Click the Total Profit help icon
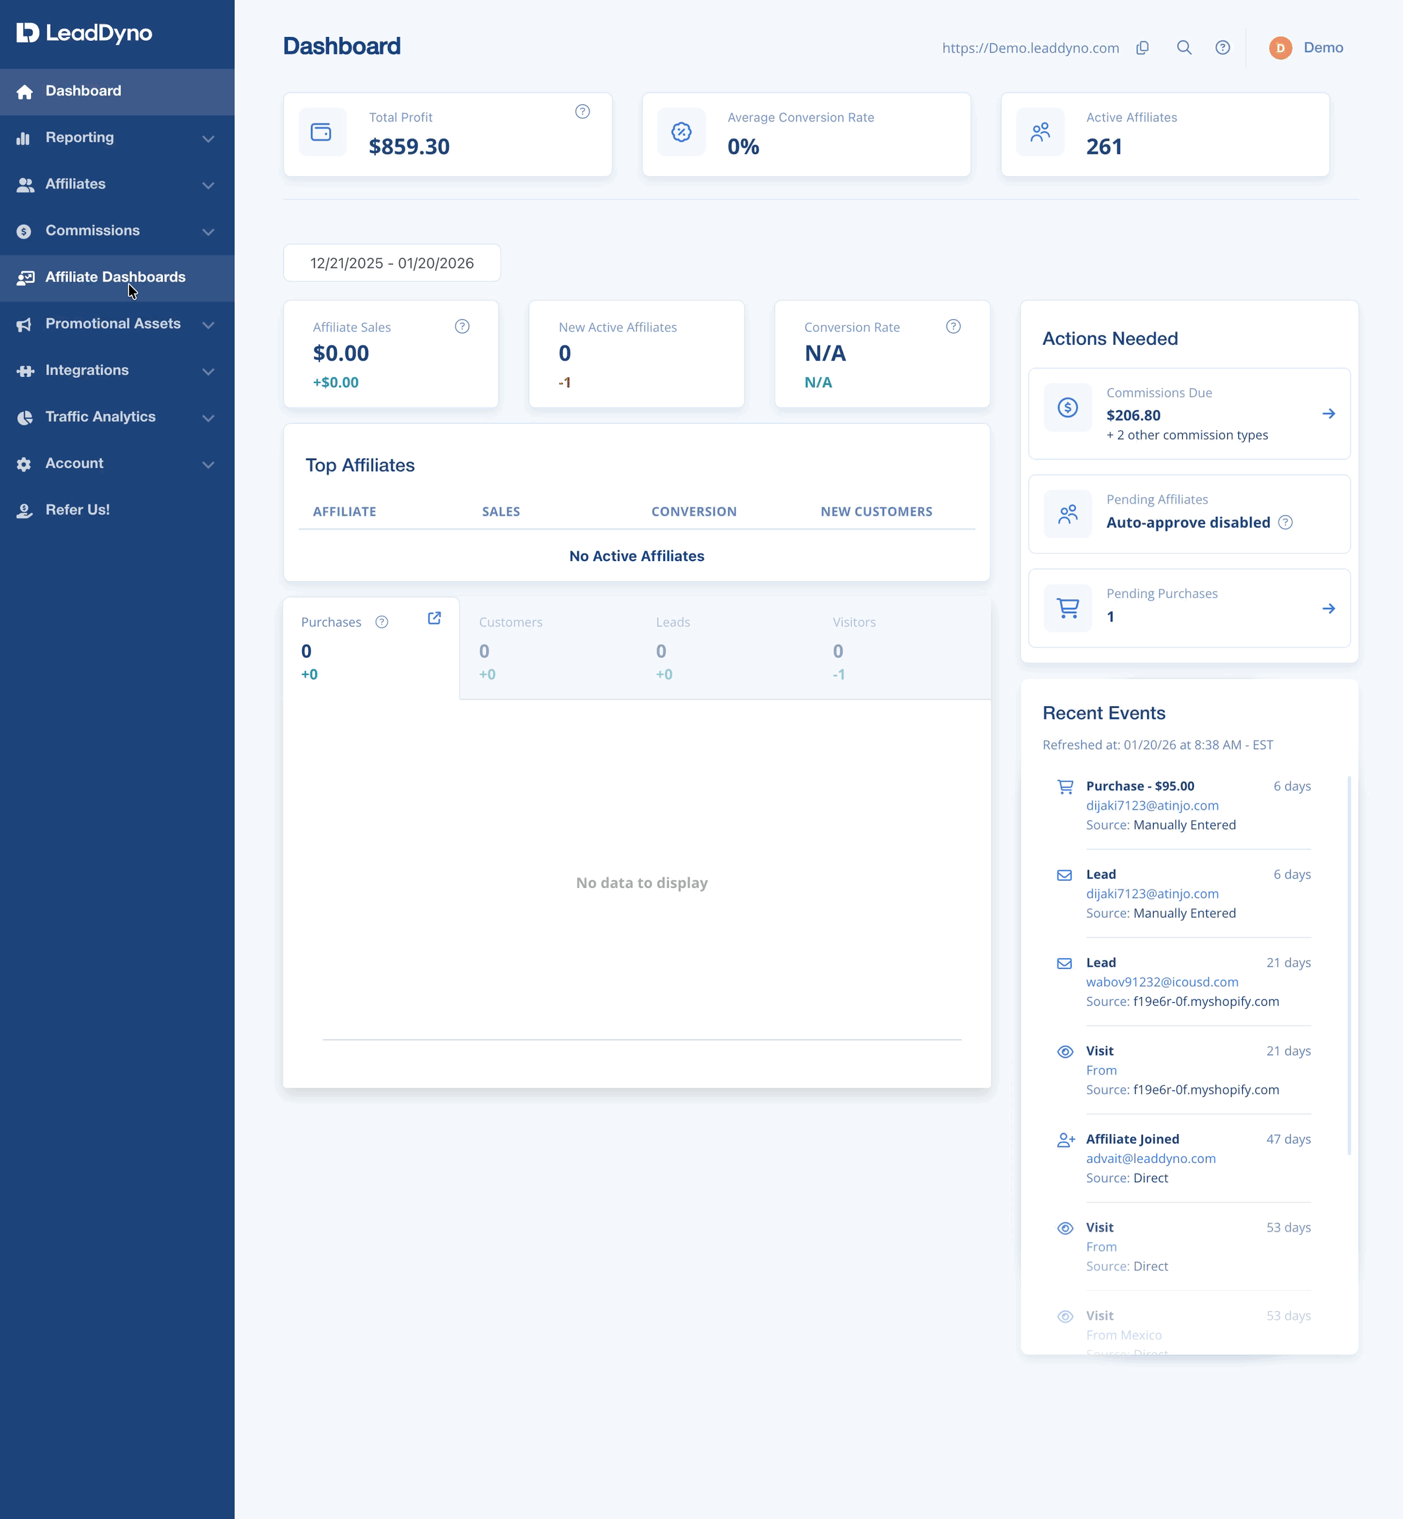Screen dimensions: 1403x1519 pyautogui.click(x=582, y=111)
